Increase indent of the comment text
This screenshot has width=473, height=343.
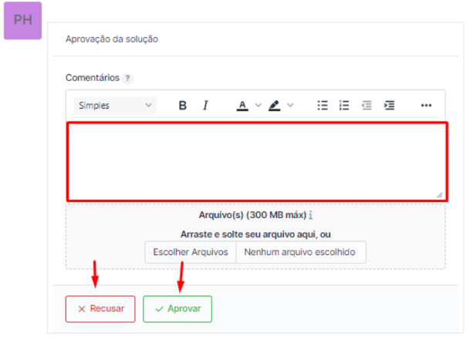point(390,106)
